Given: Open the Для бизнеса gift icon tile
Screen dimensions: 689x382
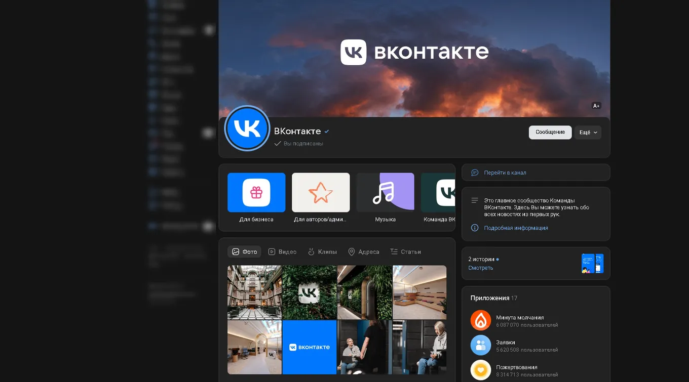Looking at the screenshot, I should pos(256,192).
